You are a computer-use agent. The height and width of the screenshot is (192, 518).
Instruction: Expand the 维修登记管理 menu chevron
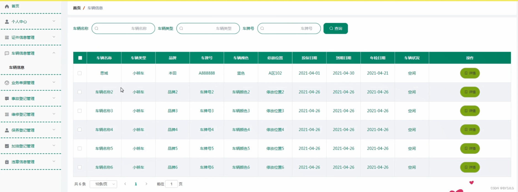(54, 114)
